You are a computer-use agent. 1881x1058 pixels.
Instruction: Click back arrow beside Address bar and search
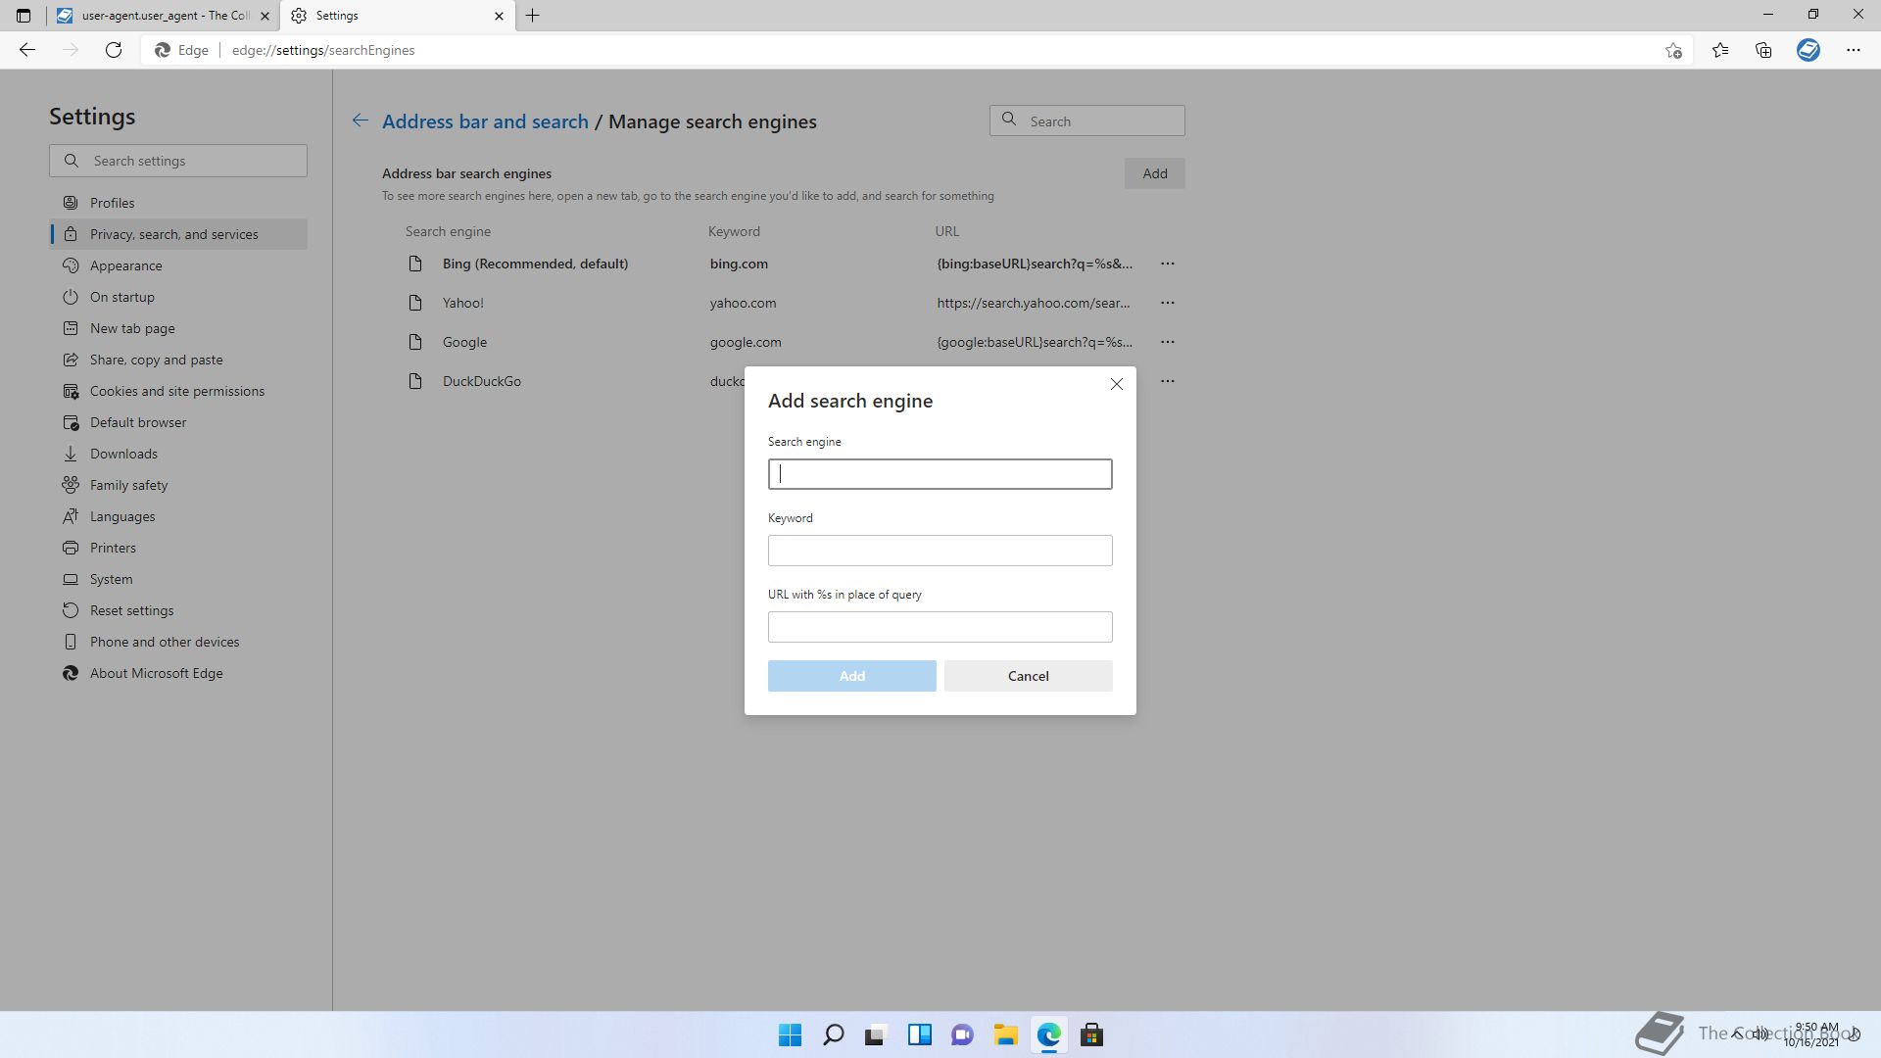[361, 120]
